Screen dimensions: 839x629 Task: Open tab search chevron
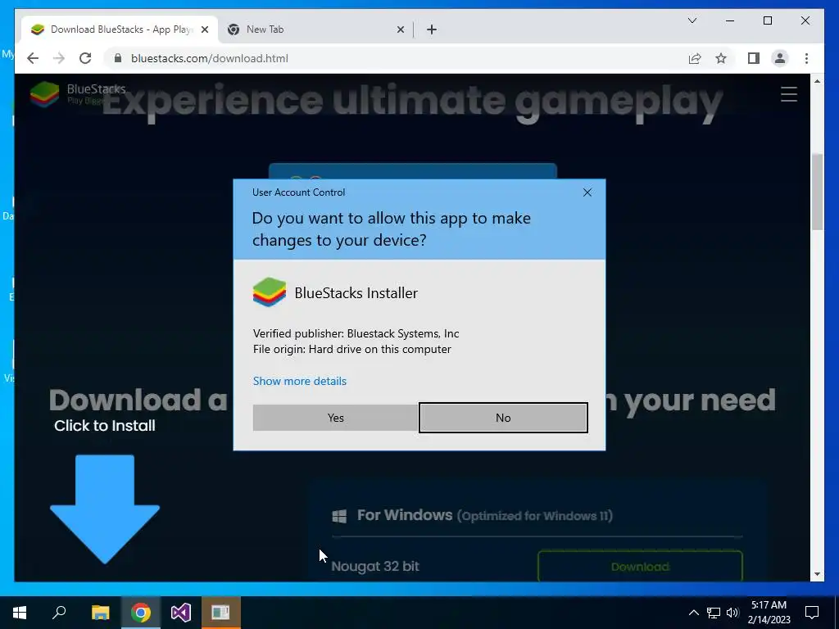pos(692,20)
